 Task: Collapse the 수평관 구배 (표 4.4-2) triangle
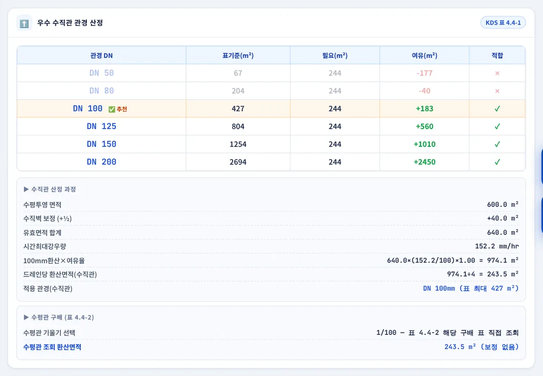click(x=26, y=318)
